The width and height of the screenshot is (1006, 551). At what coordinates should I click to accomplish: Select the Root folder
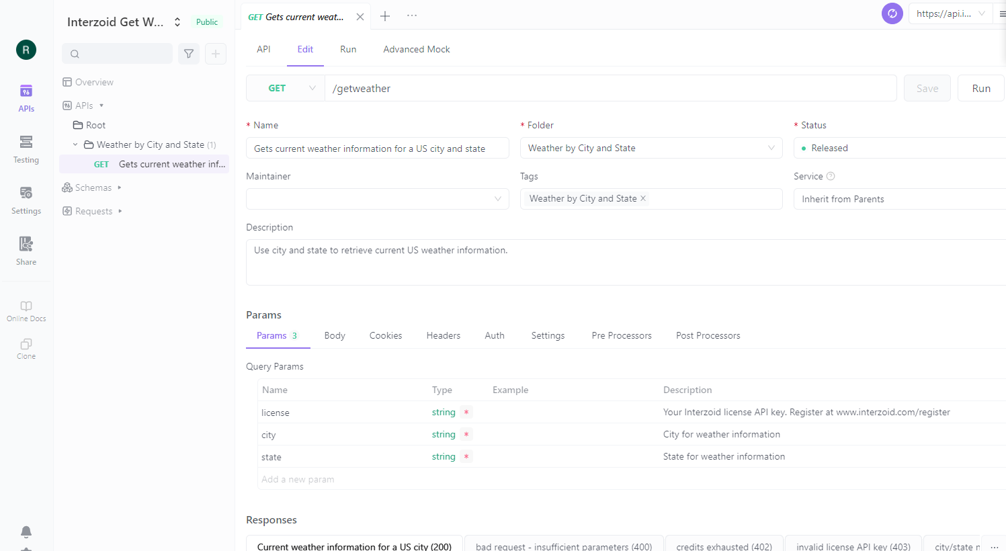click(x=89, y=125)
